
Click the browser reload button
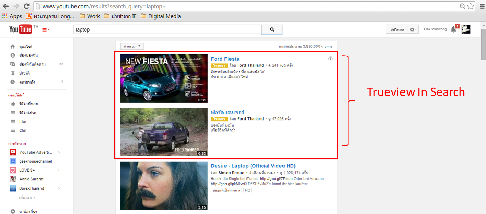point(26,6)
